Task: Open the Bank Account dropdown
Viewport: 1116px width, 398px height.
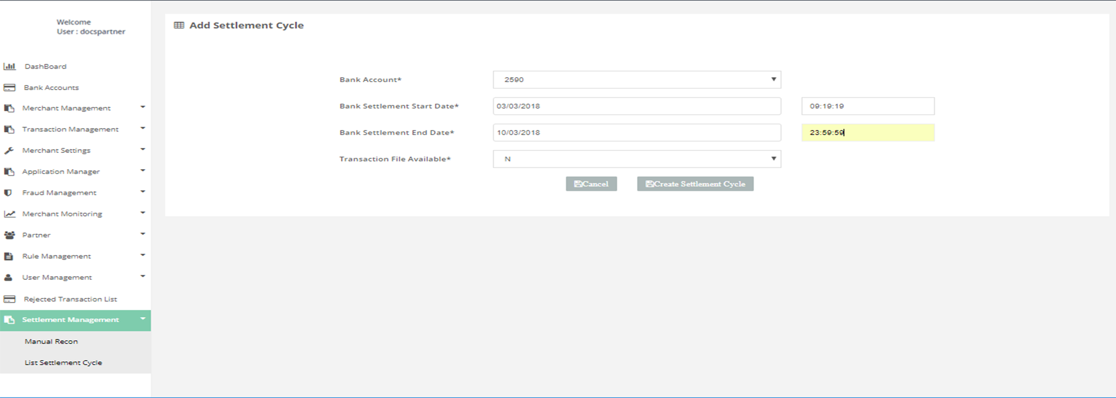Action: (x=637, y=80)
